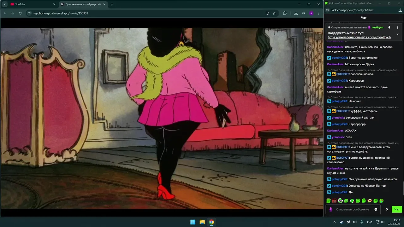Screen dimensions: 404x227
Task: Open chat settings gear icon
Action: [x=387, y=209]
